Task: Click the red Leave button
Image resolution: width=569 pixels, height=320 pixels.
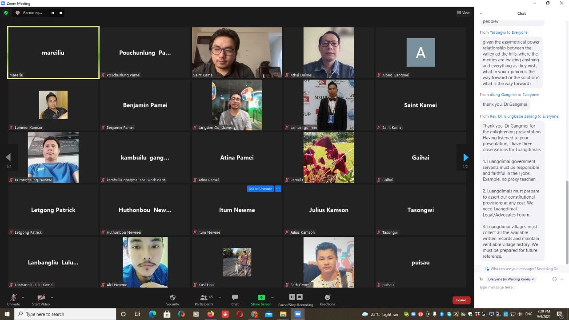Action: click(461, 300)
